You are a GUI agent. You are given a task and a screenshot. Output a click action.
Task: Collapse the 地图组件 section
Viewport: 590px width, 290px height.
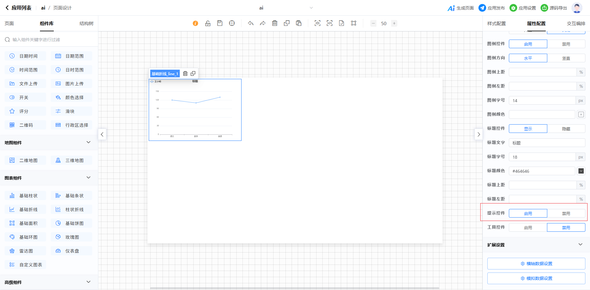pos(88,142)
